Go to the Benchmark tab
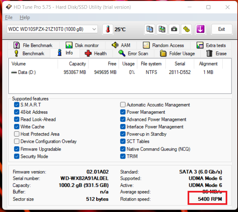Viewport: 238px width, 212px height. coord(29,53)
